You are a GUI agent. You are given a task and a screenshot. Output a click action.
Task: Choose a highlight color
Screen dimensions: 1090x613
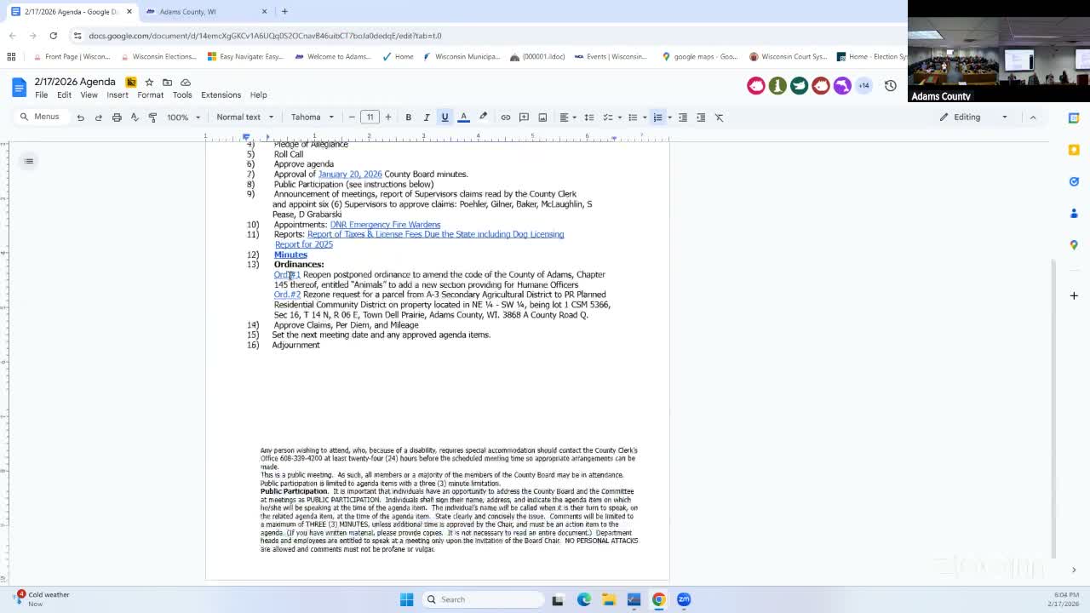(x=483, y=117)
